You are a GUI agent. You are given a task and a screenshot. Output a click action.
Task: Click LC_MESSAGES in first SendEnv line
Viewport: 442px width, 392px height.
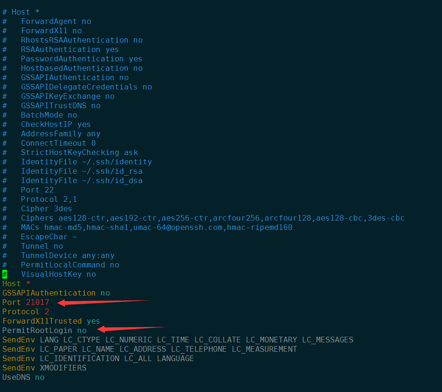point(328,340)
